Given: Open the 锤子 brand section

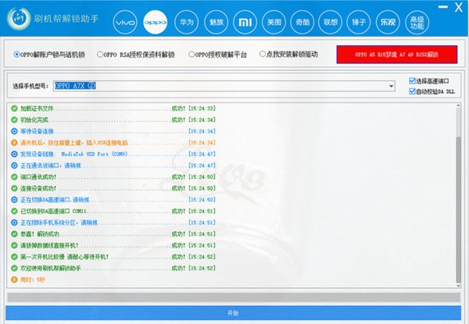Looking at the screenshot, I should (359, 23).
